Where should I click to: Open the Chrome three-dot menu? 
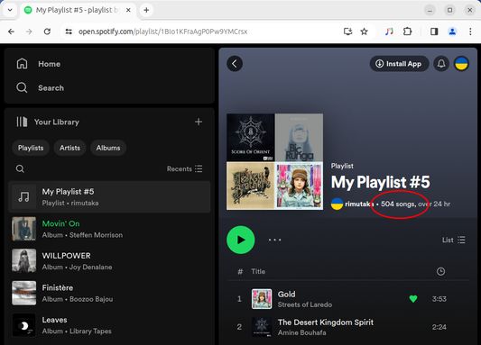coord(470,32)
